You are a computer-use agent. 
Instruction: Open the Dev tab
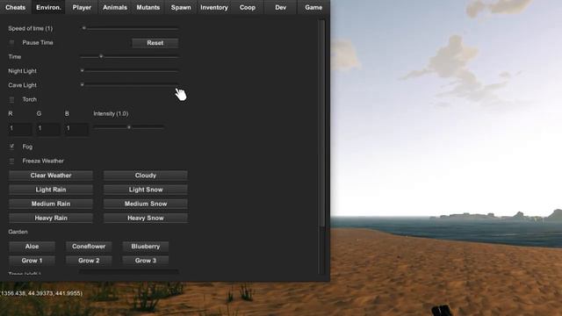point(281,7)
